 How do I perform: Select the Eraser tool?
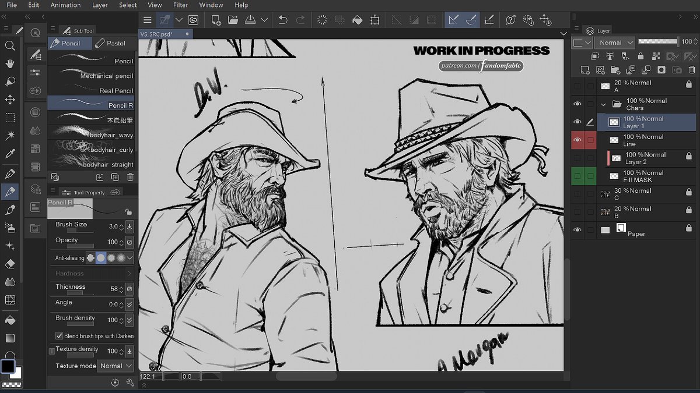click(x=10, y=264)
